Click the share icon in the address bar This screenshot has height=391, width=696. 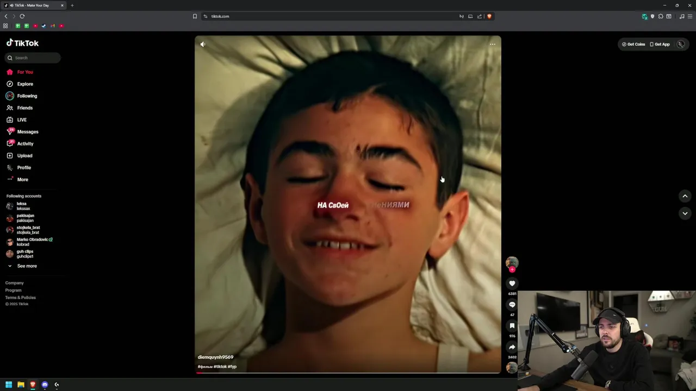click(x=480, y=16)
